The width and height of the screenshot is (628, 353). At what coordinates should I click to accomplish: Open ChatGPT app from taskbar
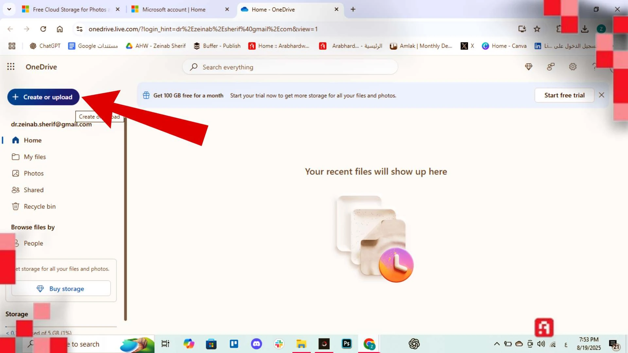coord(414,344)
